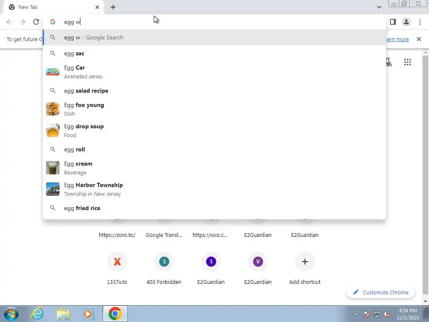
Task: Click the Egg Car thumbnail image
Action: (53, 72)
